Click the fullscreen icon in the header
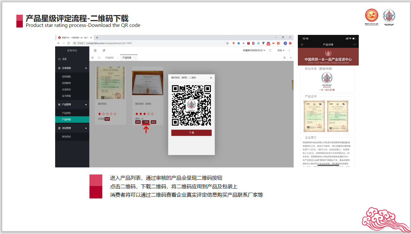The width and height of the screenshot is (411, 234). coord(270,50)
